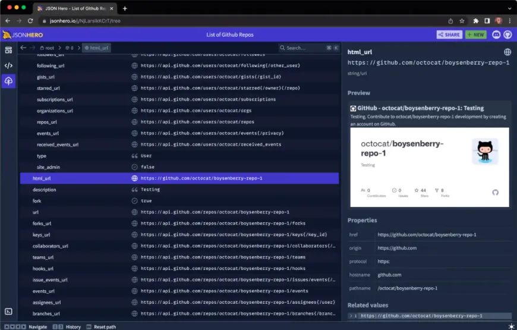Screen dimensions: 517x330
Task: Click the Search field
Action: pos(308,48)
